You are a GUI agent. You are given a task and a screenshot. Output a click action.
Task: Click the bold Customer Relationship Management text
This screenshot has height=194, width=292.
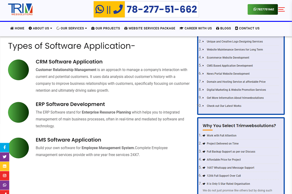pyautogui.click(x=66, y=70)
